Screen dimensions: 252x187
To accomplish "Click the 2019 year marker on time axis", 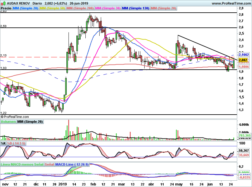I will click(62, 184).
